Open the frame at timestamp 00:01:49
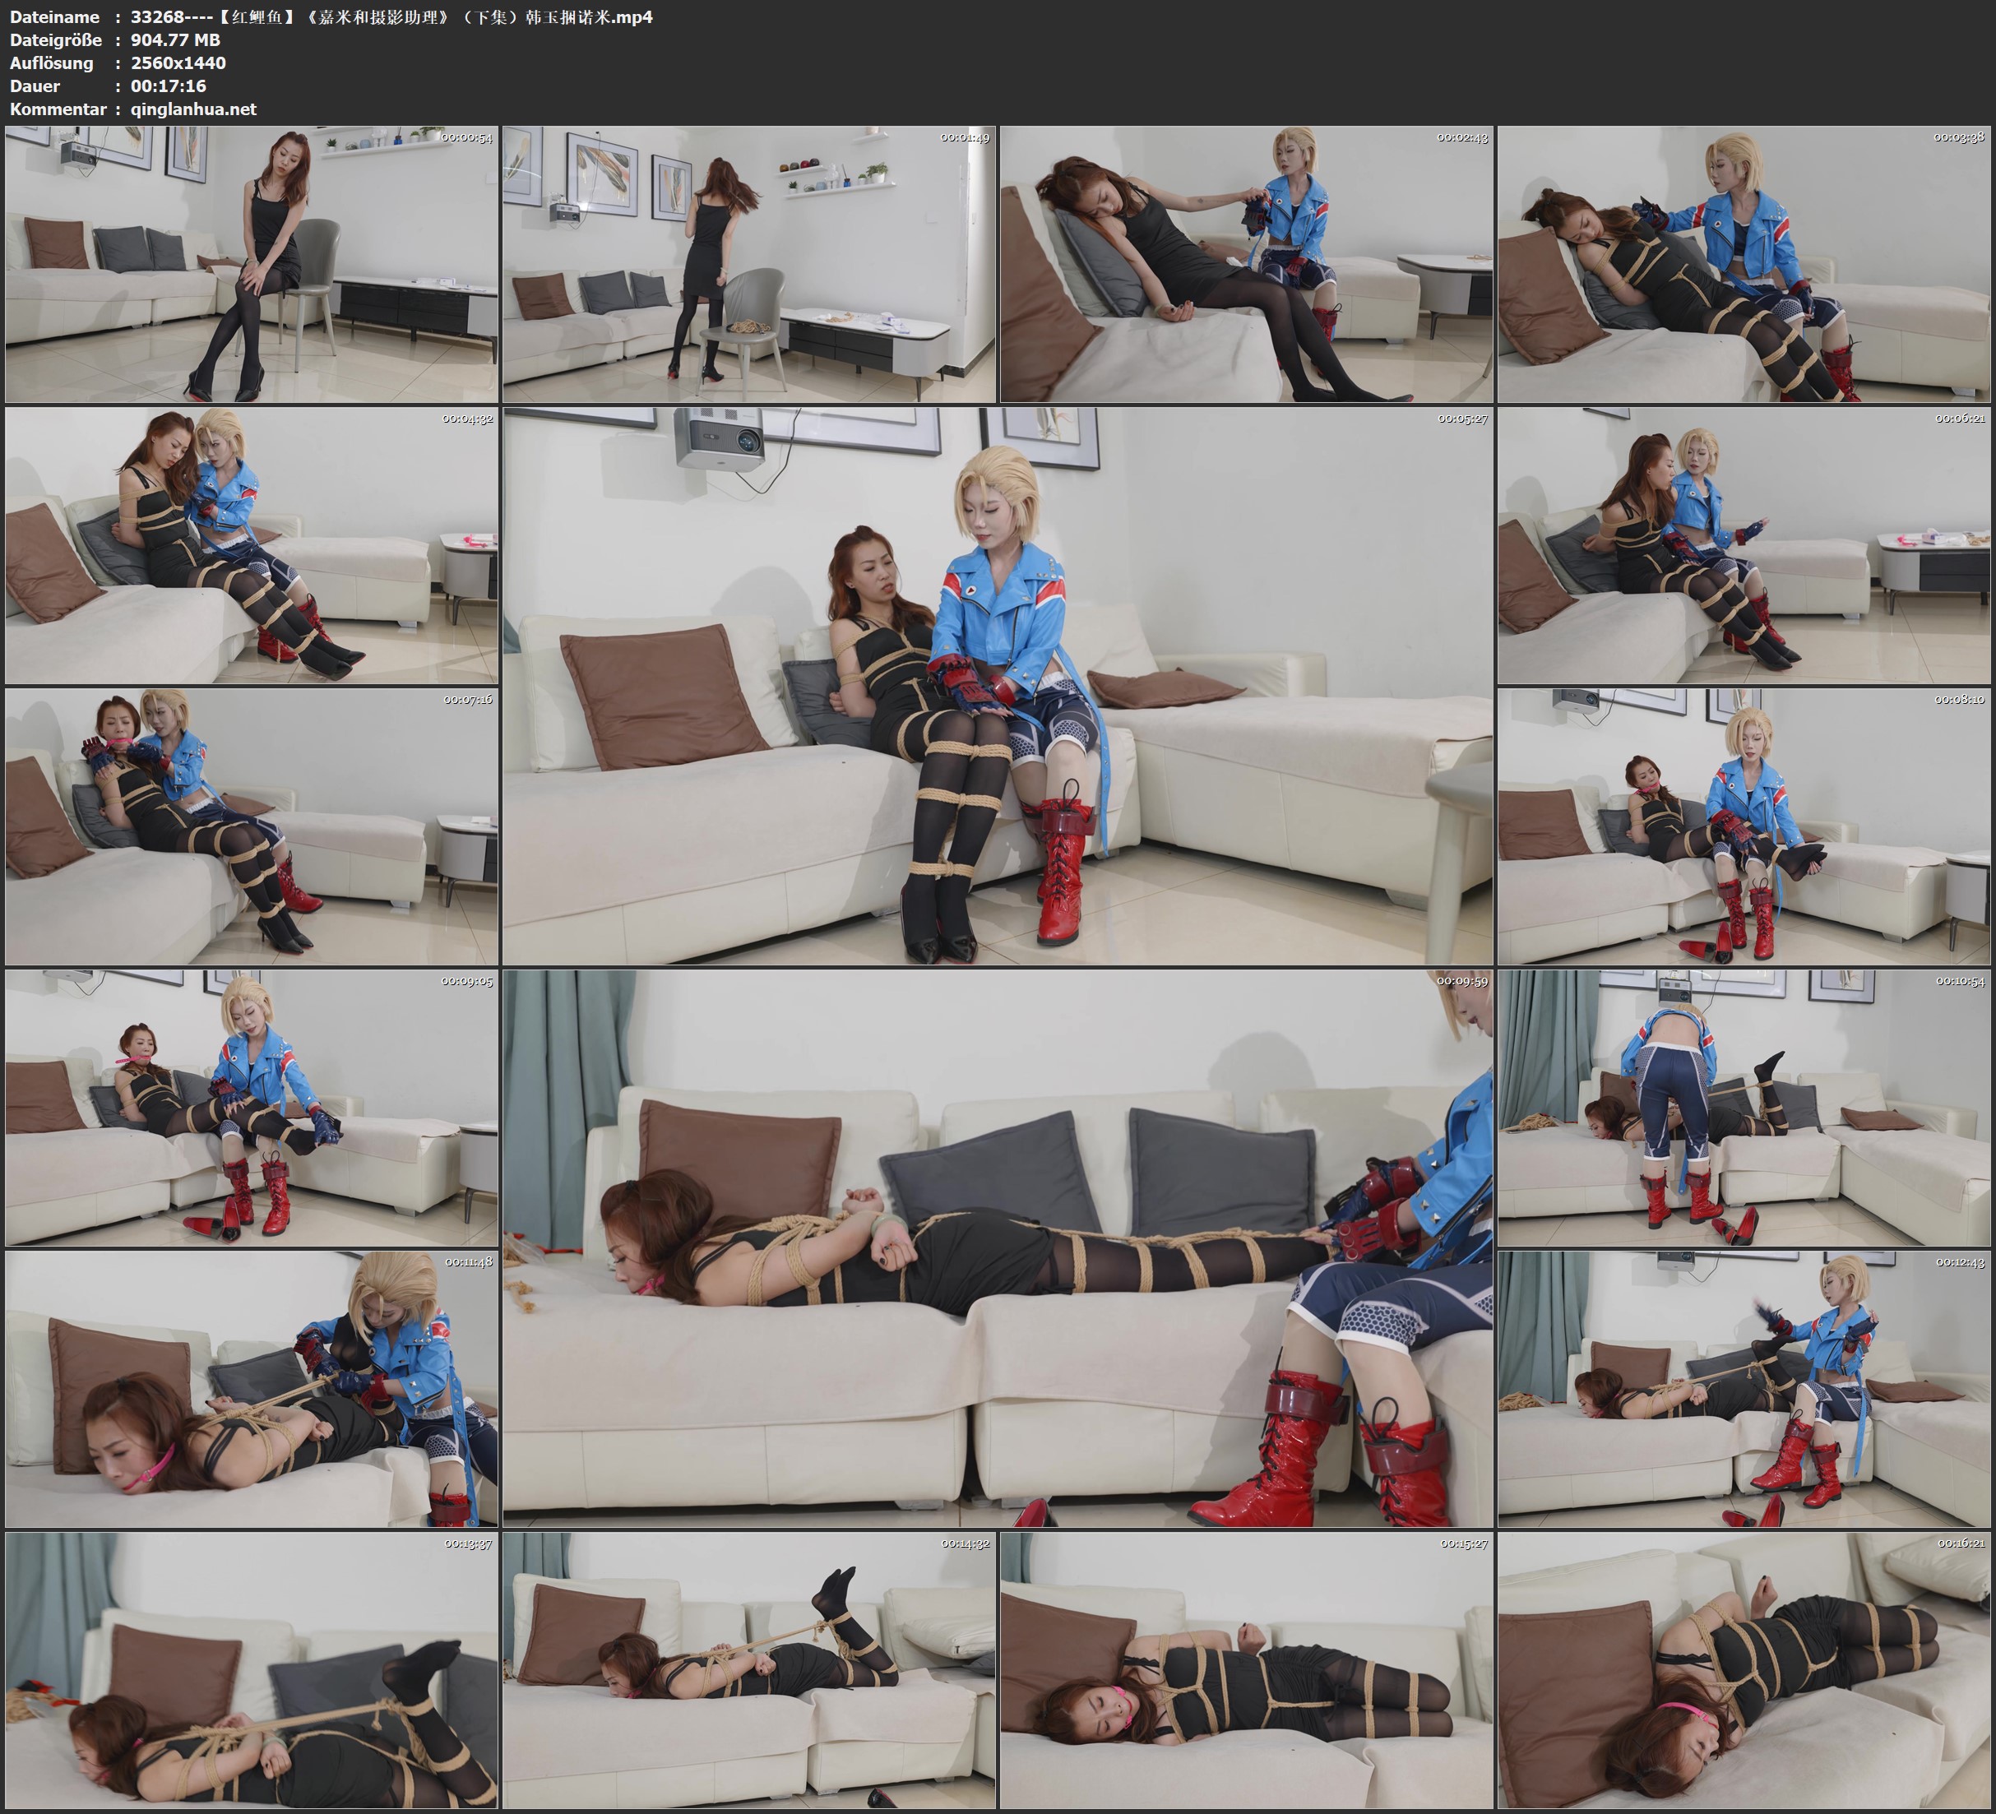 (748, 265)
